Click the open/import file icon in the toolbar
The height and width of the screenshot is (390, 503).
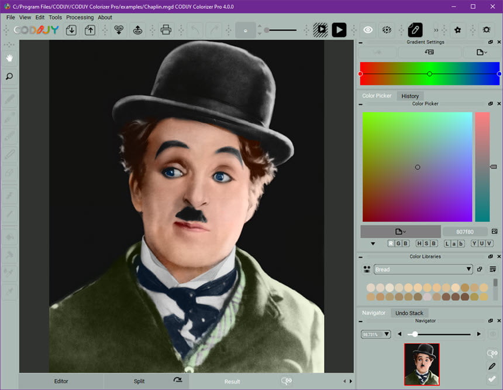(x=71, y=30)
